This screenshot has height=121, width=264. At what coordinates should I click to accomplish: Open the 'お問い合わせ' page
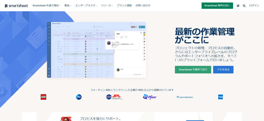[143, 6]
